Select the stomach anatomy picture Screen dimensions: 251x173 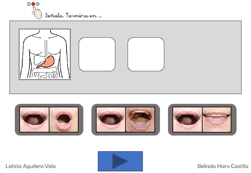point(45,54)
